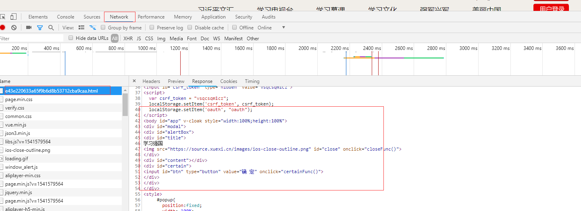Activate the inspect element picker icon

pyautogui.click(x=3, y=17)
